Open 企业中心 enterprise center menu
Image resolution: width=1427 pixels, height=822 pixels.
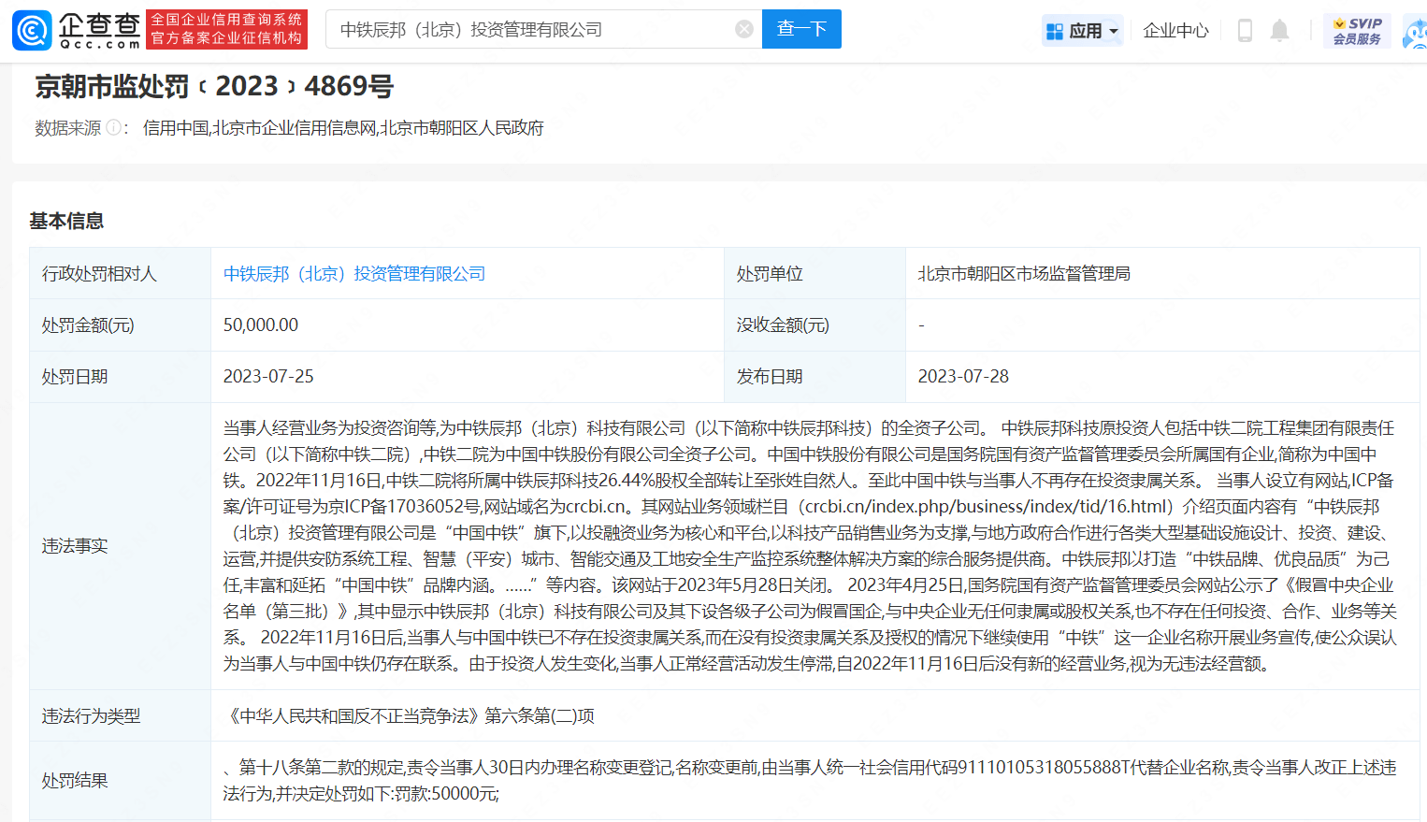click(1175, 31)
